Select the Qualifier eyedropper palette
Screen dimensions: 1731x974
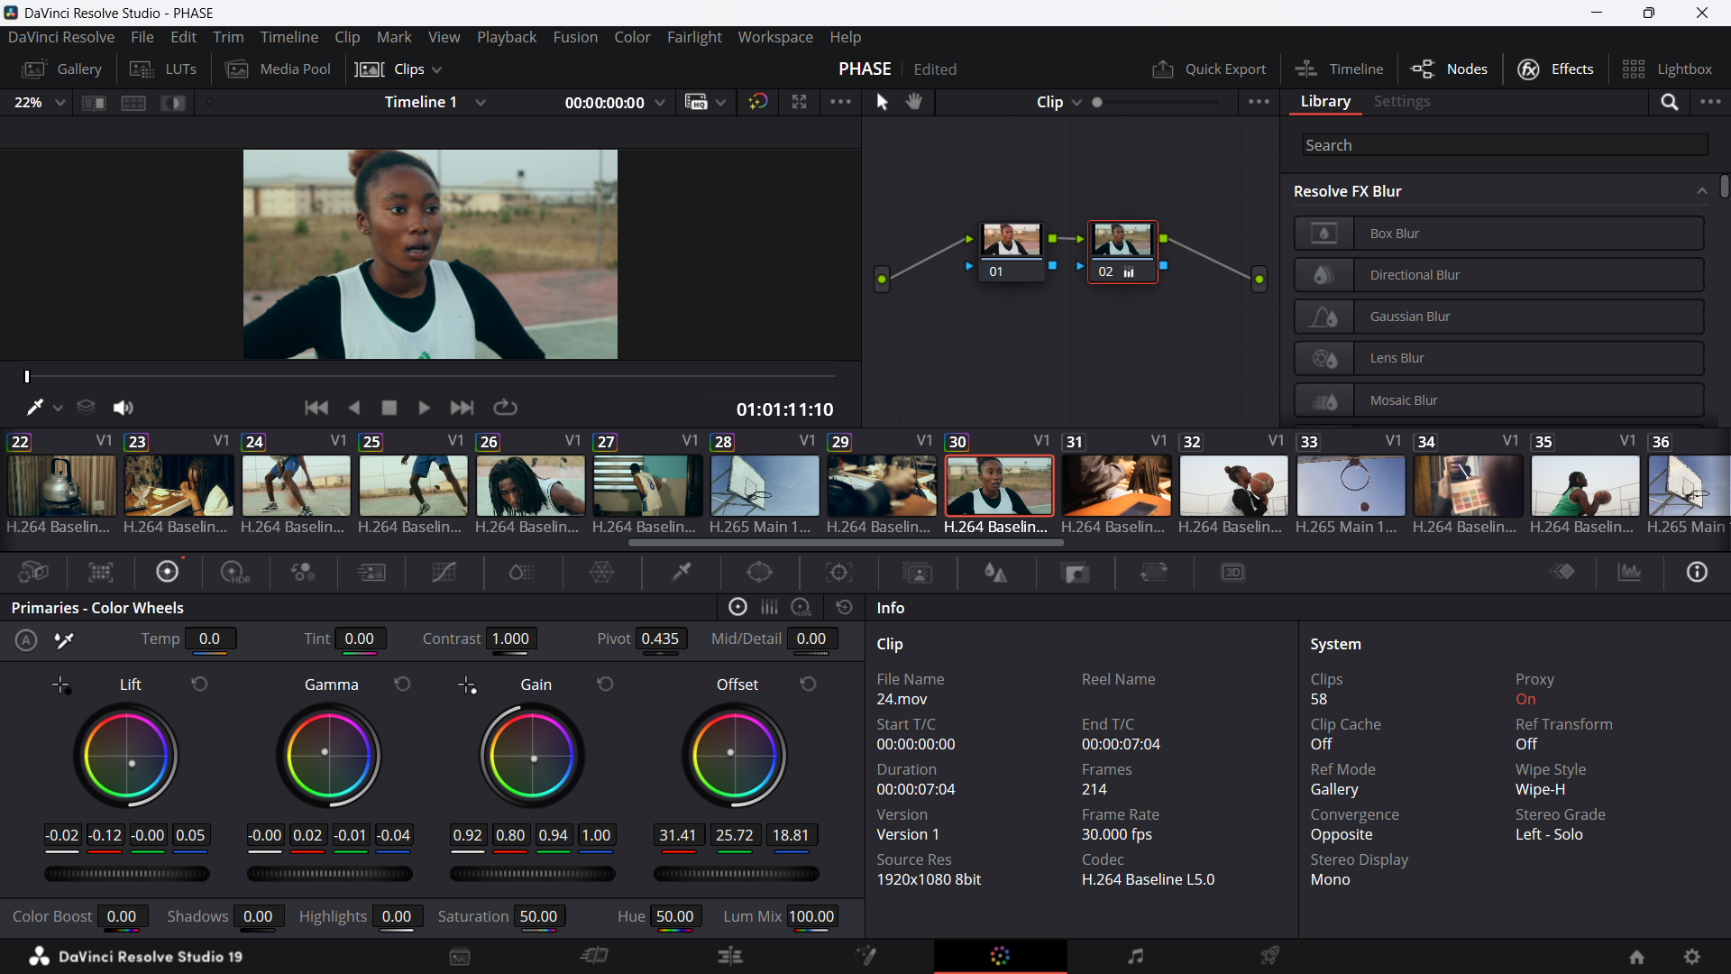(x=682, y=573)
